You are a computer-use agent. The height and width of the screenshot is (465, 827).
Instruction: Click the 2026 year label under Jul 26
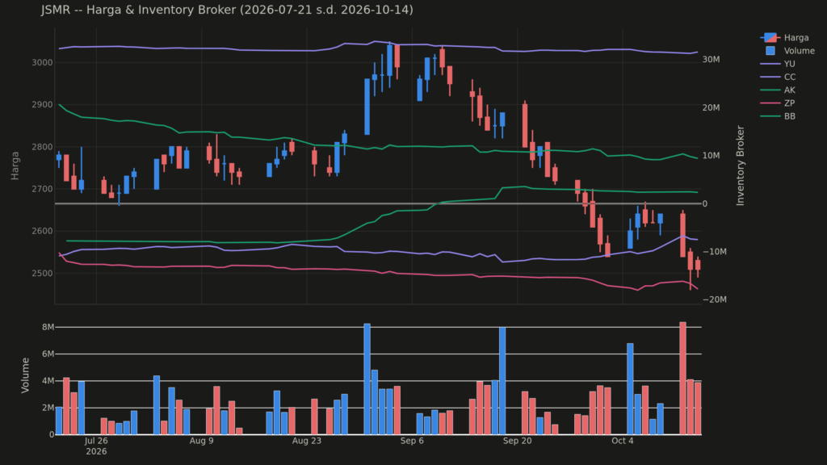click(x=96, y=452)
